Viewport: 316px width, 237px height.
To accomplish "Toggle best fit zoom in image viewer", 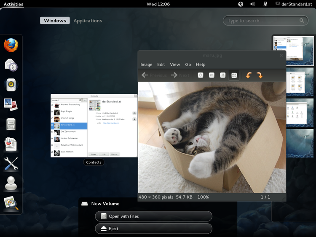I will point(234,75).
